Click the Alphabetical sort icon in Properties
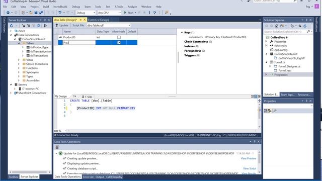Image resolution: width=322 pixels, height=181 pixels. (270, 111)
